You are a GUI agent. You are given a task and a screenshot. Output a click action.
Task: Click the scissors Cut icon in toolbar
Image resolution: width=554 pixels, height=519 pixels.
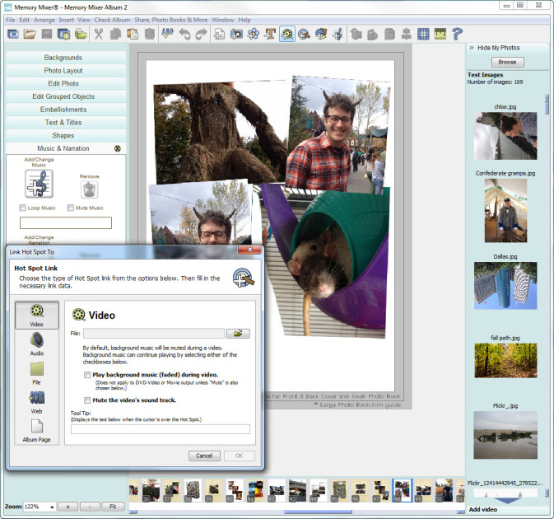click(99, 34)
